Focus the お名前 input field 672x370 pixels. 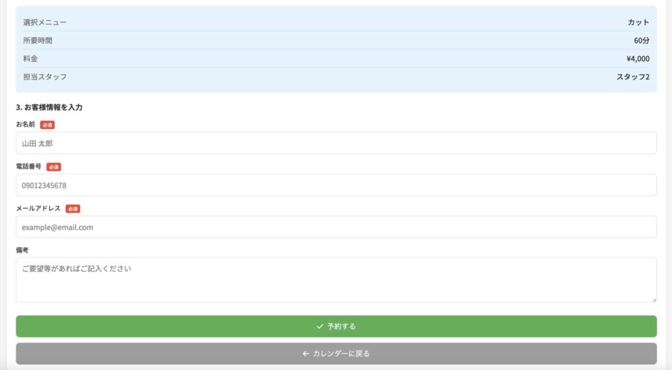point(336,143)
